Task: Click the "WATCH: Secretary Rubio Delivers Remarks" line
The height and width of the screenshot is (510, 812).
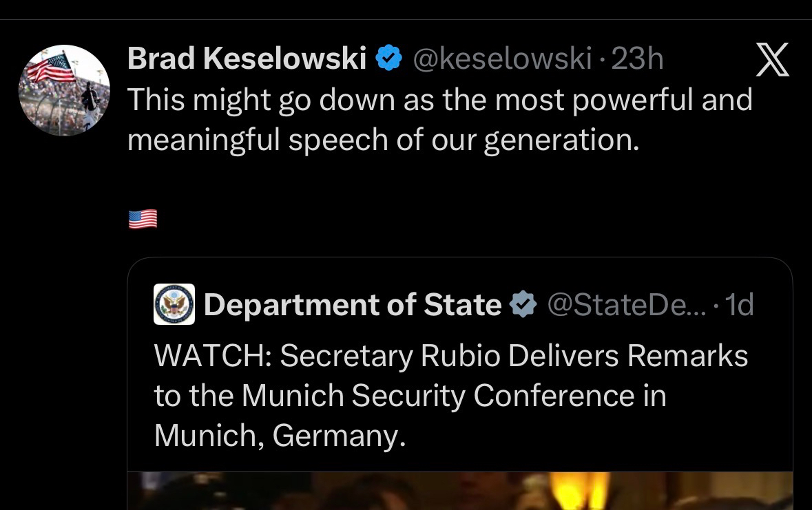Action: [x=450, y=357]
